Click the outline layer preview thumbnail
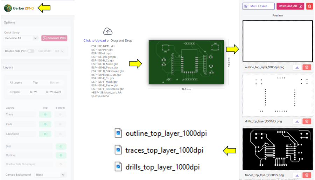 (278, 41)
